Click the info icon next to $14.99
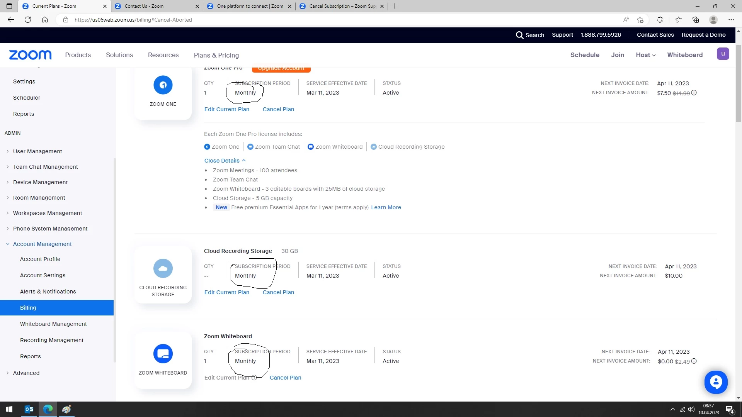The image size is (742, 417). [x=694, y=93]
